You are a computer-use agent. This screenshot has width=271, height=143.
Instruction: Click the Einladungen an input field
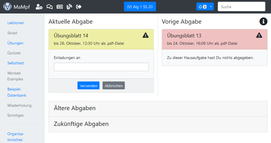(x=101, y=67)
